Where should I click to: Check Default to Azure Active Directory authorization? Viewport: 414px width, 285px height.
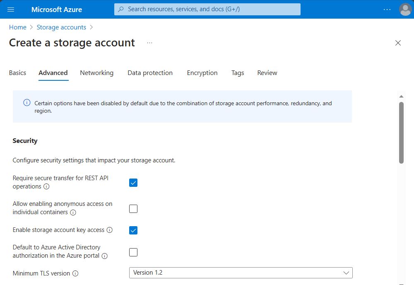[x=133, y=252]
